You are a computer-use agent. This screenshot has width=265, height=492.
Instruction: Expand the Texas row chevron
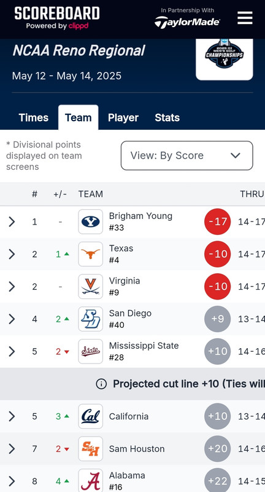coord(12,254)
